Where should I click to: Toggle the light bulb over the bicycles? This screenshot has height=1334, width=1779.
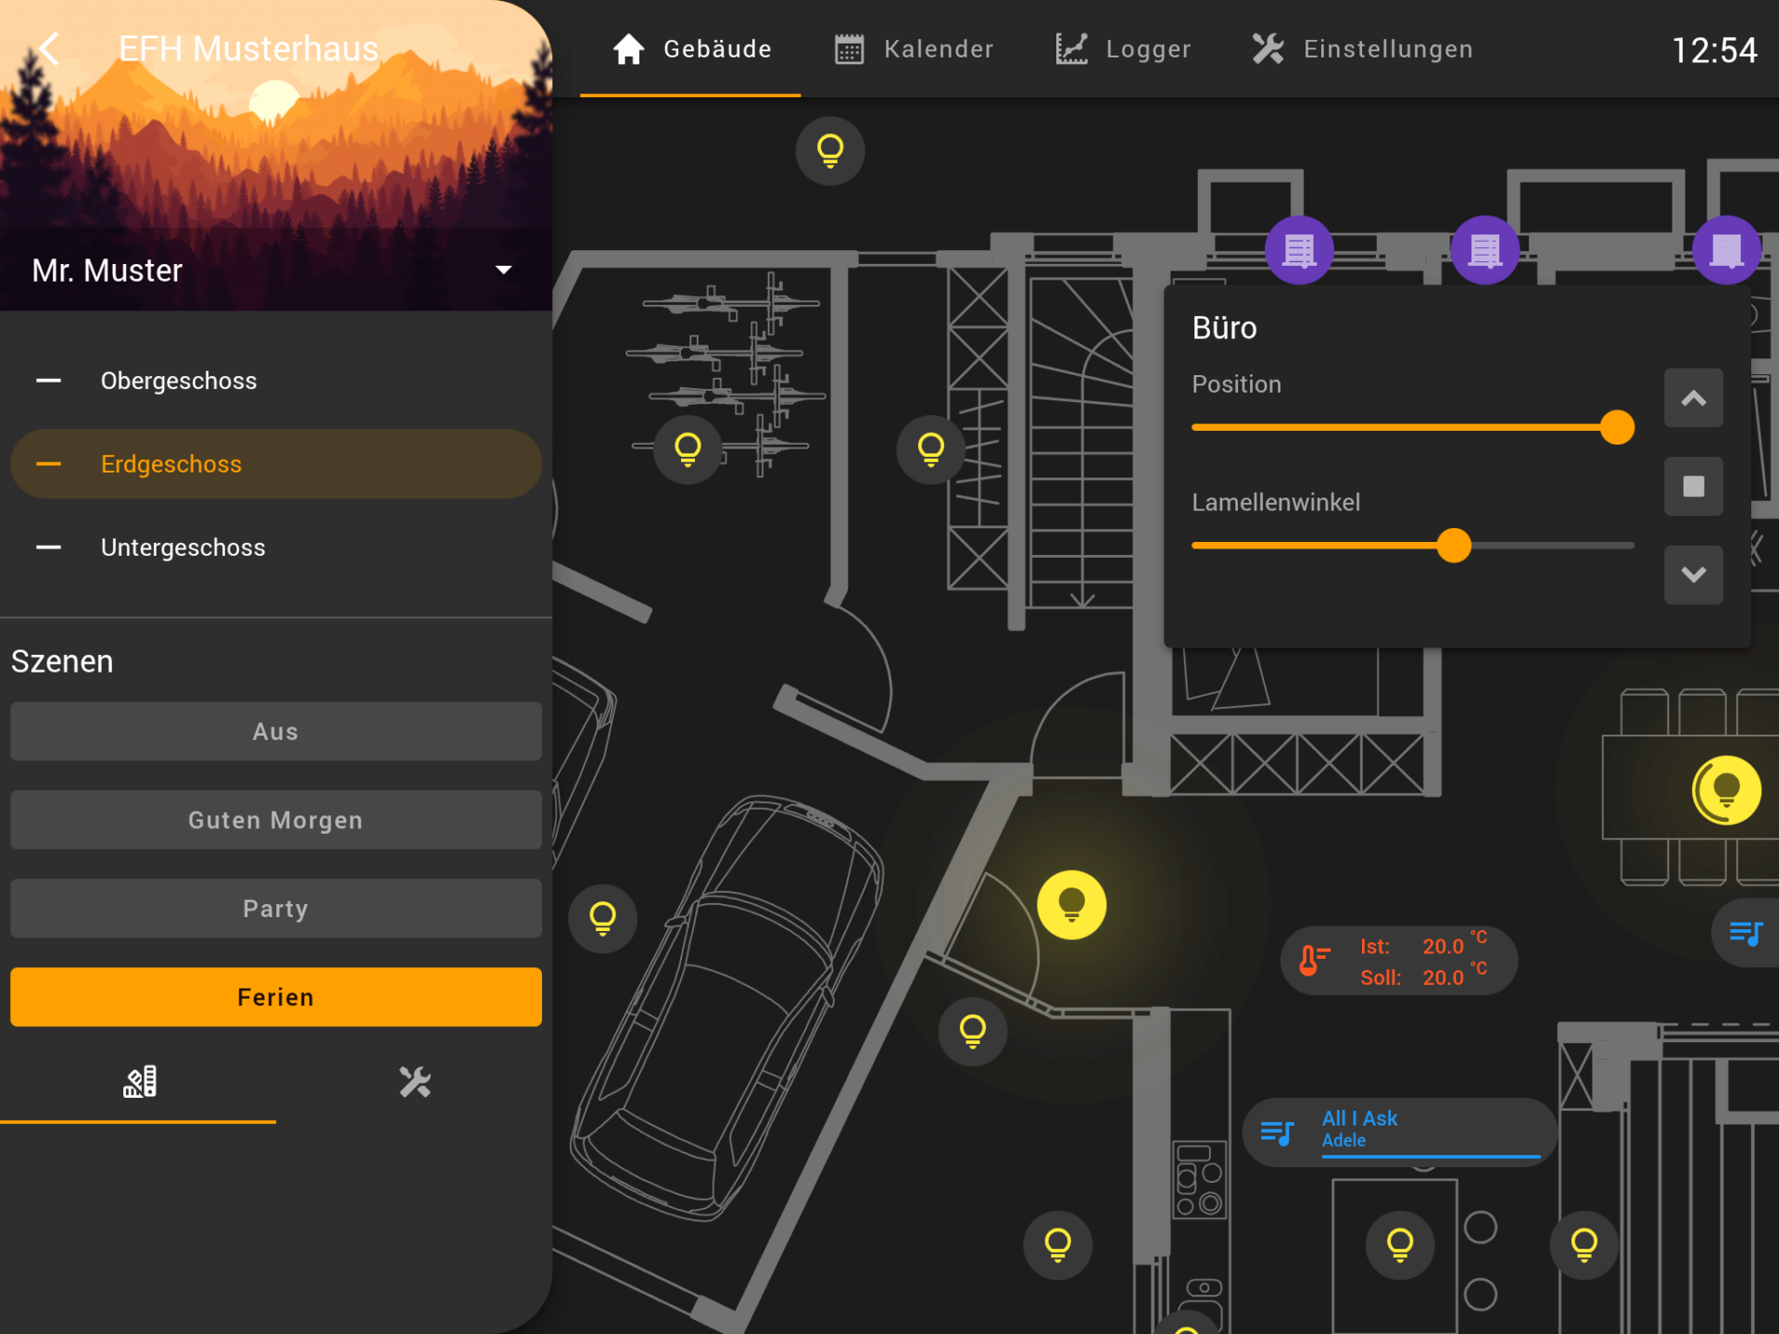(x=688, y=449)
